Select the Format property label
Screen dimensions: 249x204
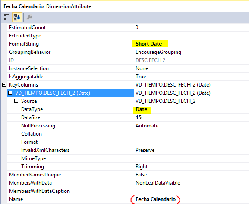pos(29,142)
